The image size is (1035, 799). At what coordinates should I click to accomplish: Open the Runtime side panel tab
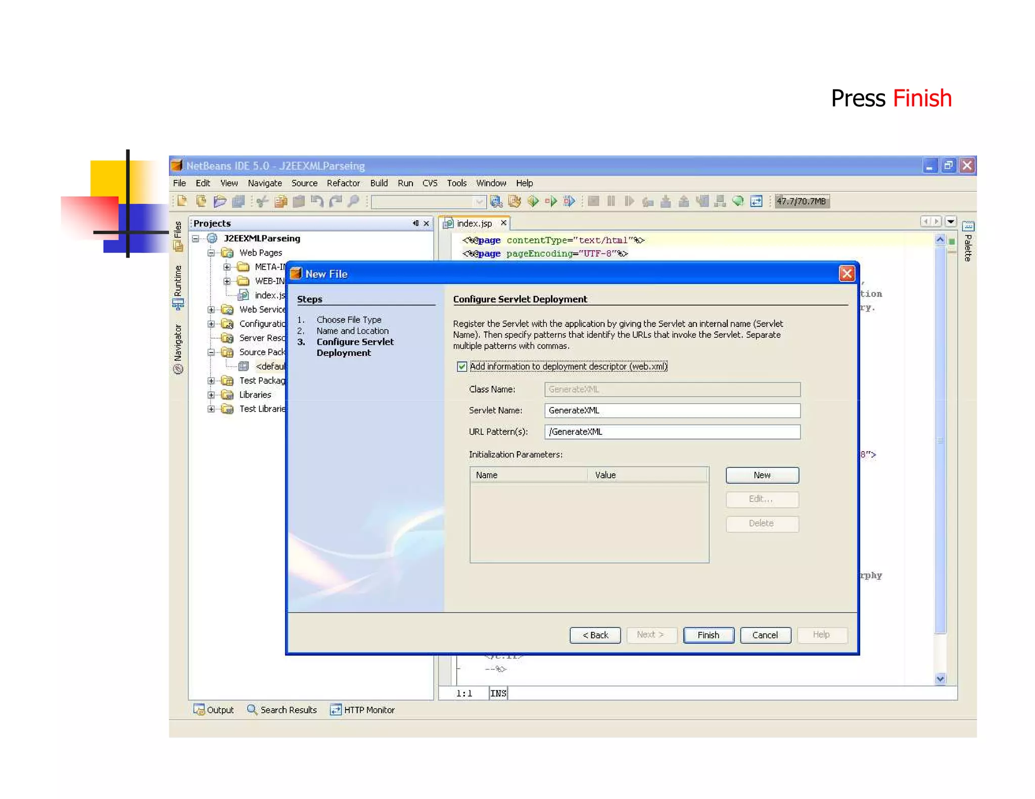pyautogui.click(x=178, y=287)
